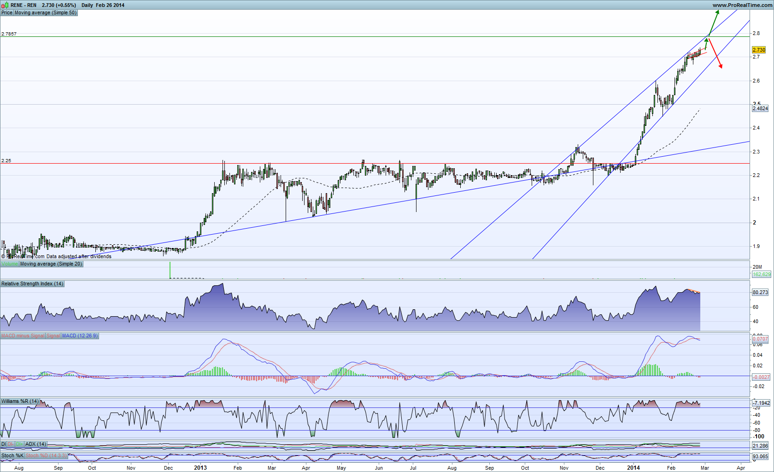
Task: Click the -100 Williams scale label
Action: point(759,437)
